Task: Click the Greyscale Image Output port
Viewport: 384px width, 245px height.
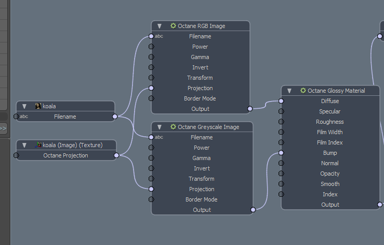Action: click(x=253, y=210)
